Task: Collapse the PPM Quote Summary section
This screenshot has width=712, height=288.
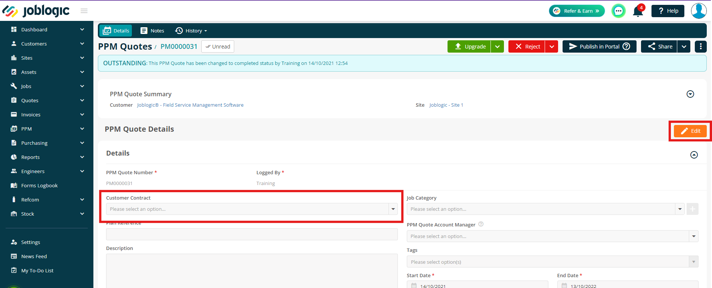Action: [690, 94]
